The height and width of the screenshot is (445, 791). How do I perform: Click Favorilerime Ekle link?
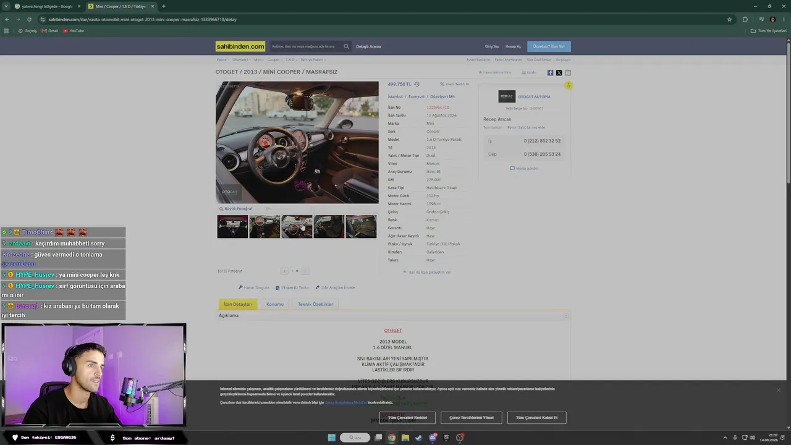point(495,72)
